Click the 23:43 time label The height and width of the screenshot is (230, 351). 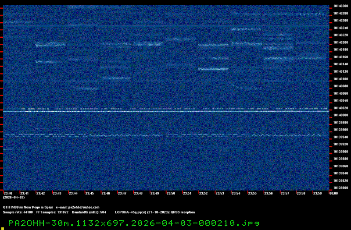pyautogui.click(x=57, y=193)
